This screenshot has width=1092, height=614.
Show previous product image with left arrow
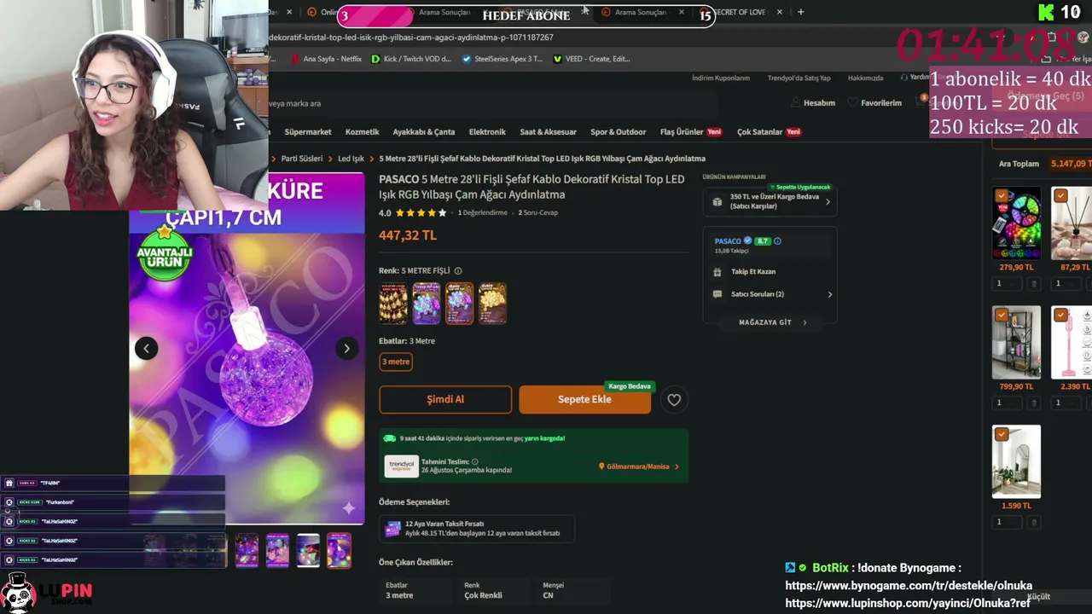(146, 348)
